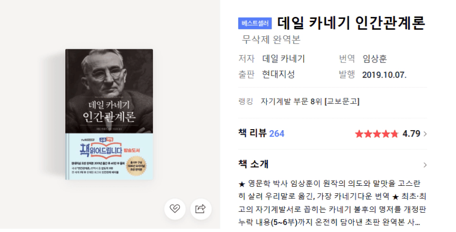Click the heart favorite icon

[x=175, y=209]
